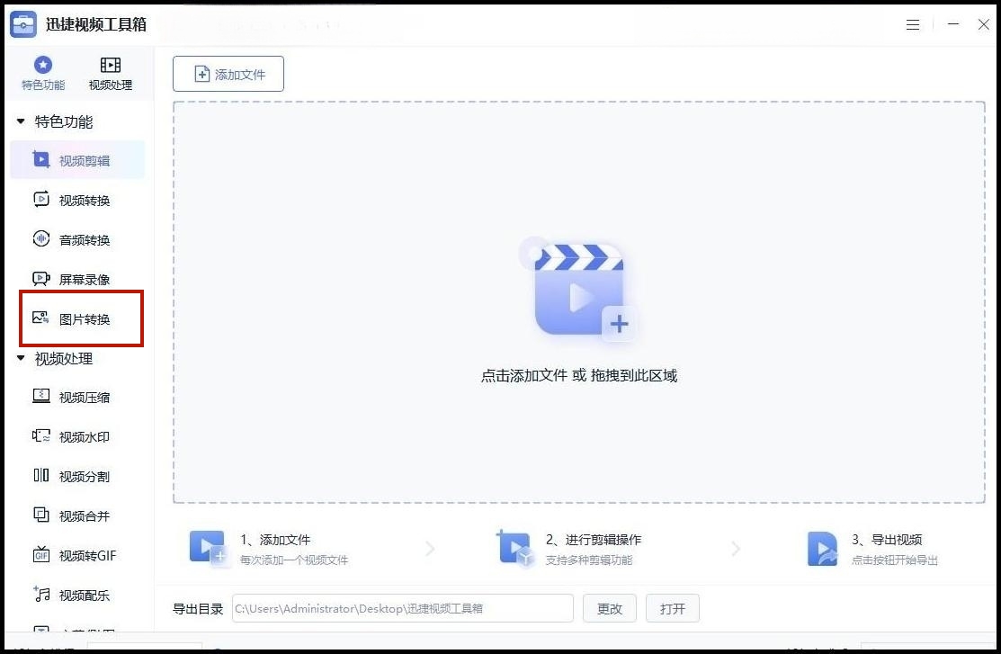This screenshot has width=1001, height=654.
Task: Select 图片转换 (Image Conversion) in sidebar
Action: 79,318
